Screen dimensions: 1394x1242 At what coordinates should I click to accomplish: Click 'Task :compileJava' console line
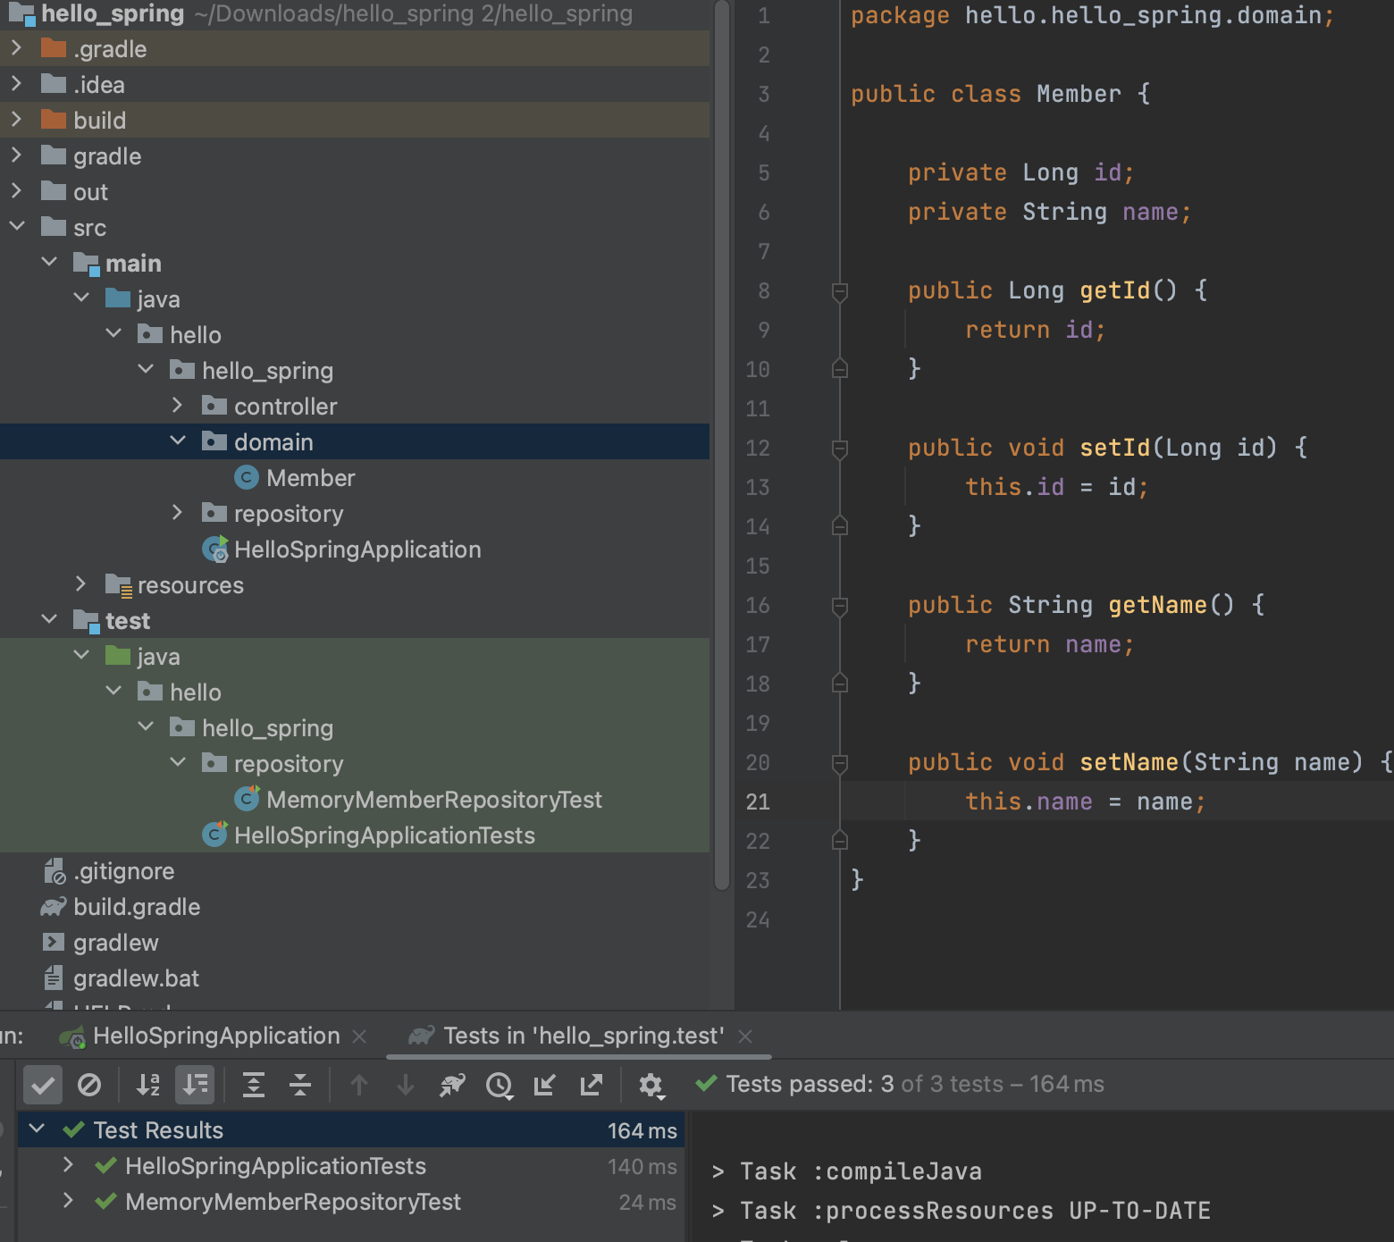(846, 1171)
